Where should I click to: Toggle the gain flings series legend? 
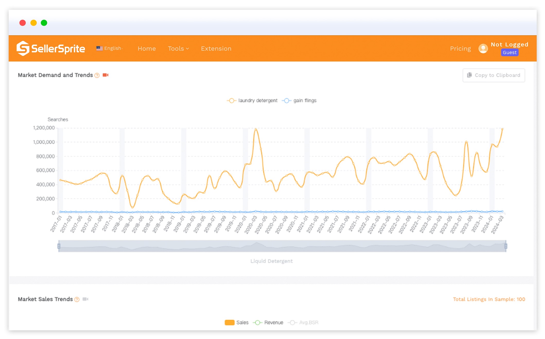[x=299, y=100]
